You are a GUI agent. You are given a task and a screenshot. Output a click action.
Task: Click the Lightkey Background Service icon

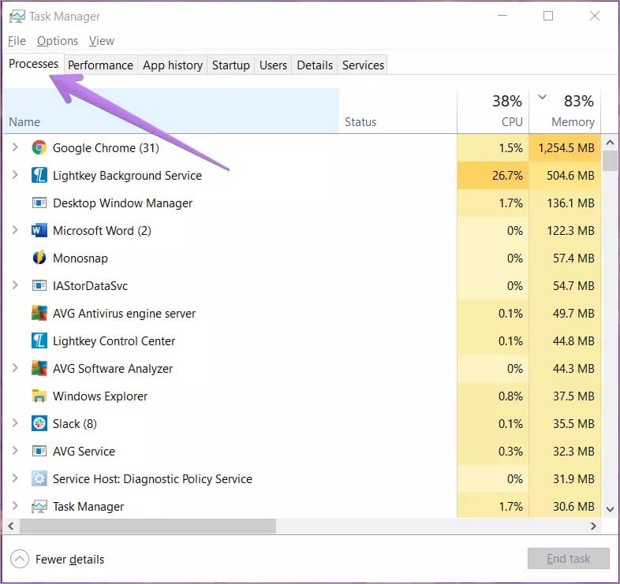39,176
